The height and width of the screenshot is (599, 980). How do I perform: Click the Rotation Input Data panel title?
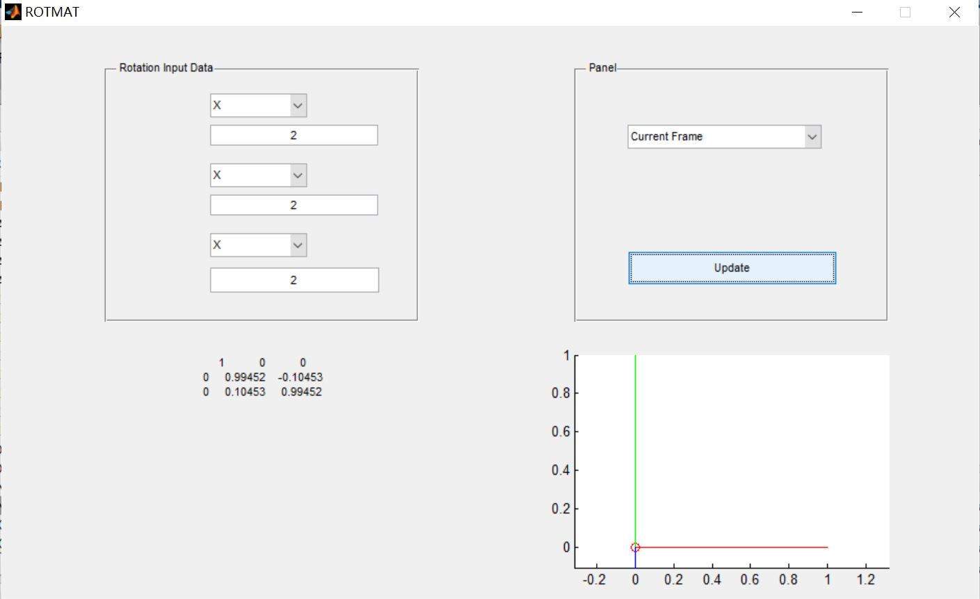166,68
